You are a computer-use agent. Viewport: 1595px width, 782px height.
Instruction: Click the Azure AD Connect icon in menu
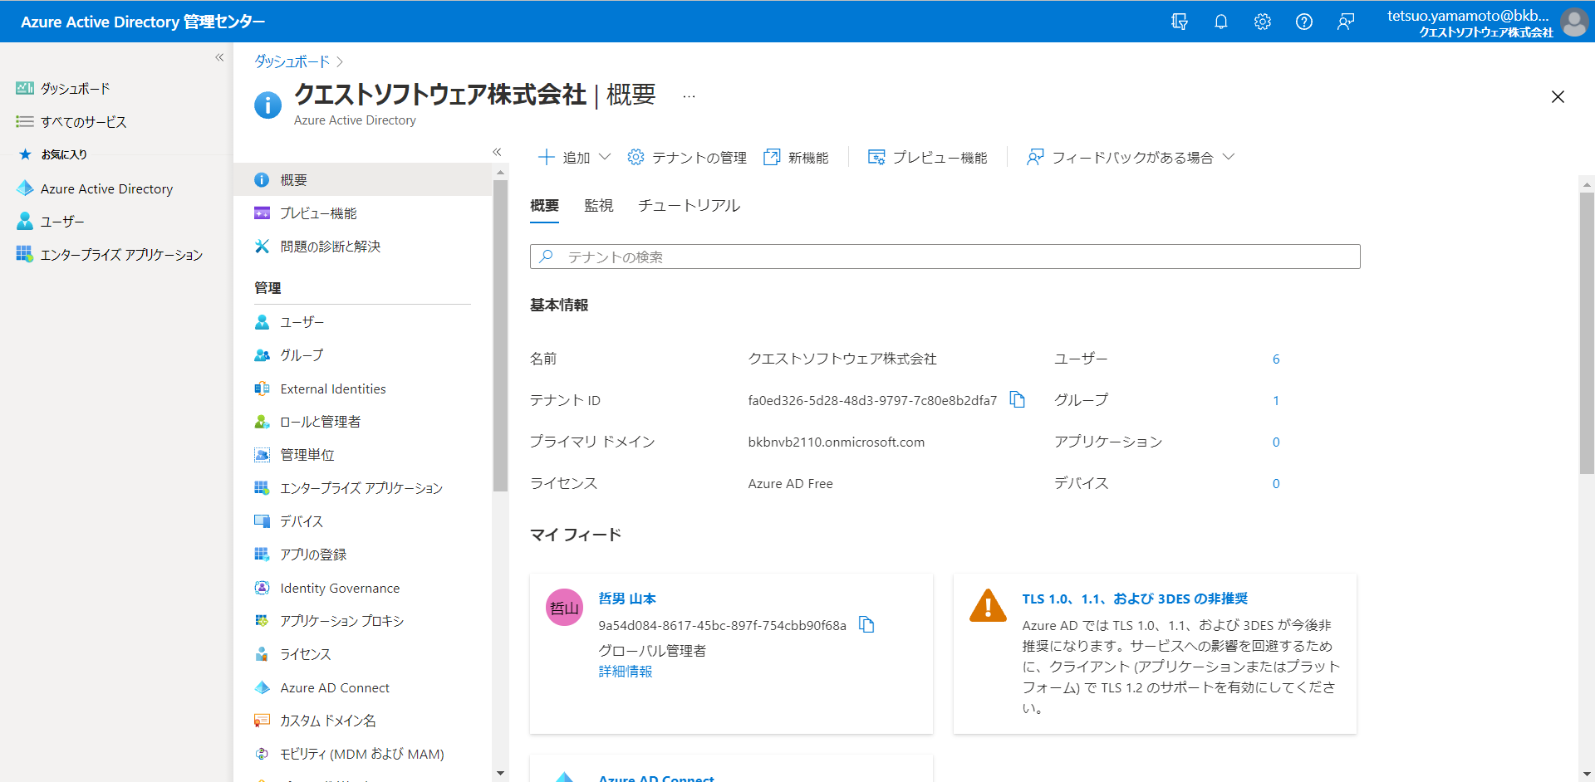point(262,687)
